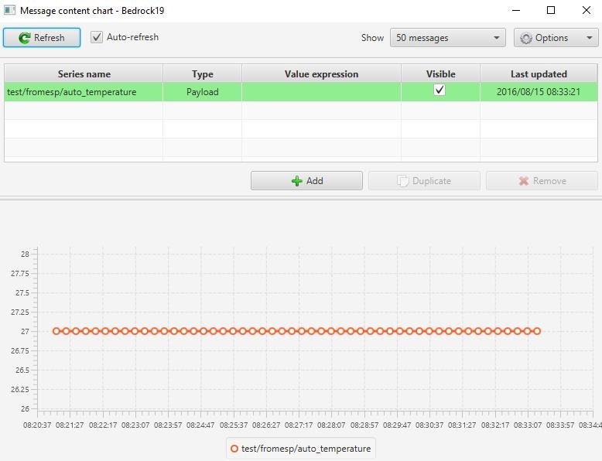
Task: Expand the Options dropdown arrow
Action: pos(588,38)
